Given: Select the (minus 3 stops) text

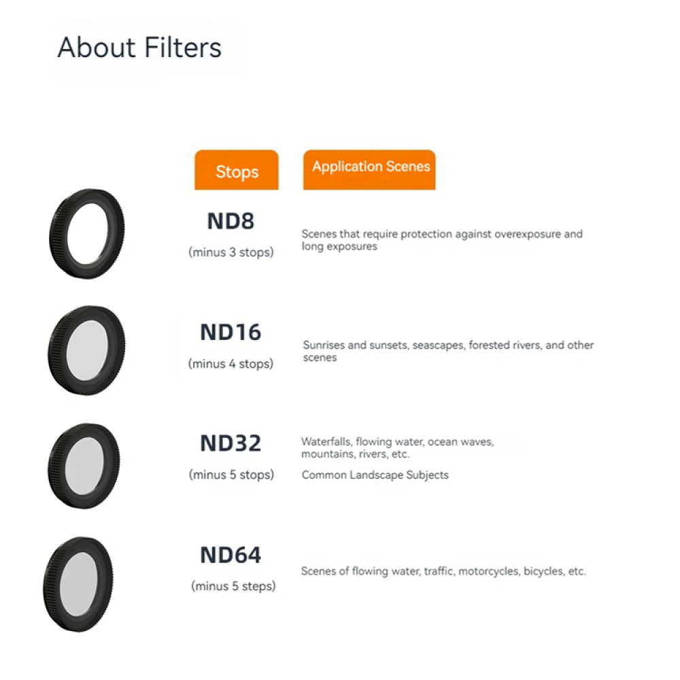Looking at the screenshot, I should (231, 252).
